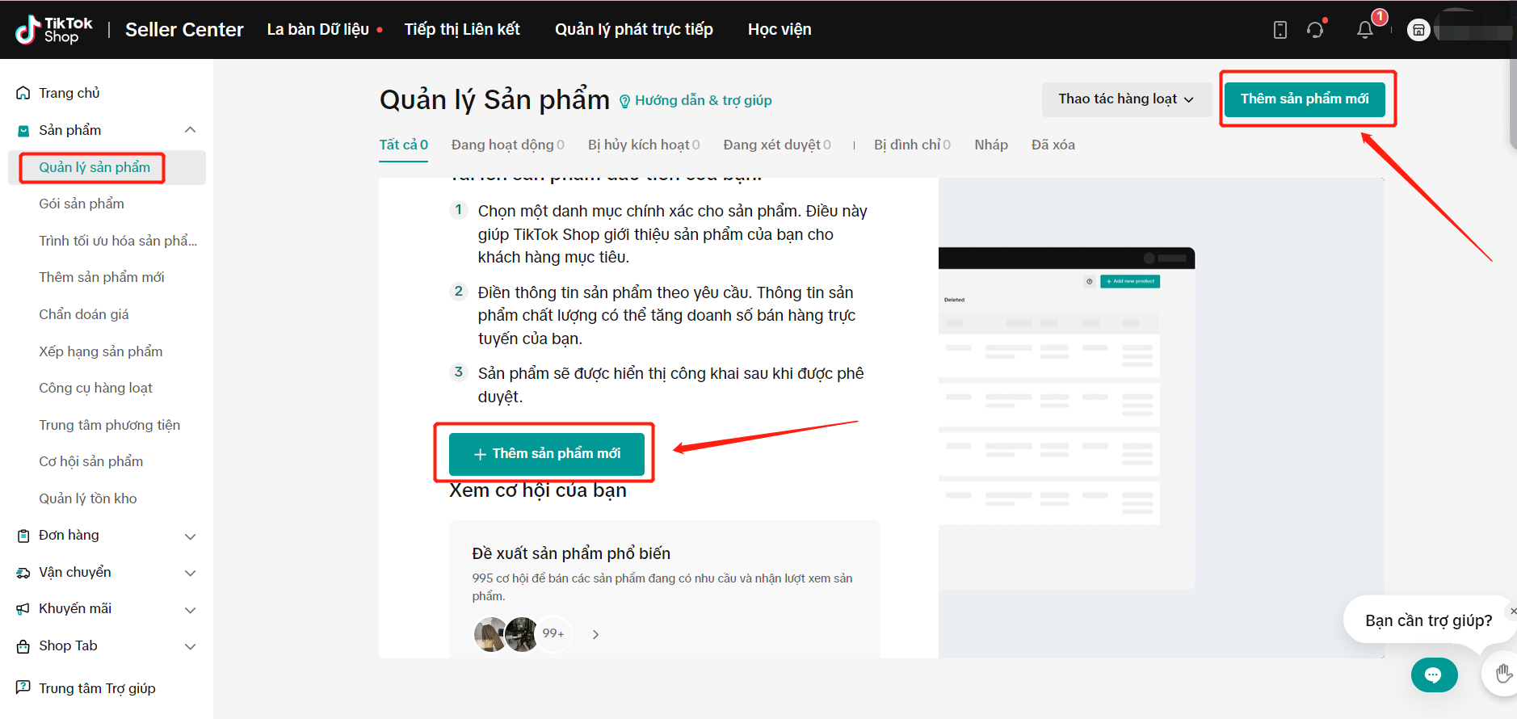Click the TikTok Shop logo

[54, 30]
